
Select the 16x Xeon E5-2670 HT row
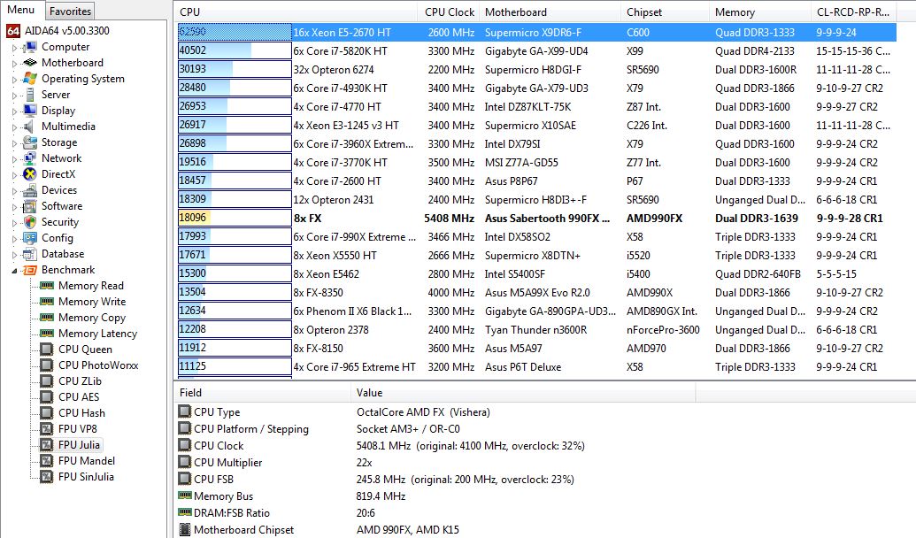[x=536, y=32]
